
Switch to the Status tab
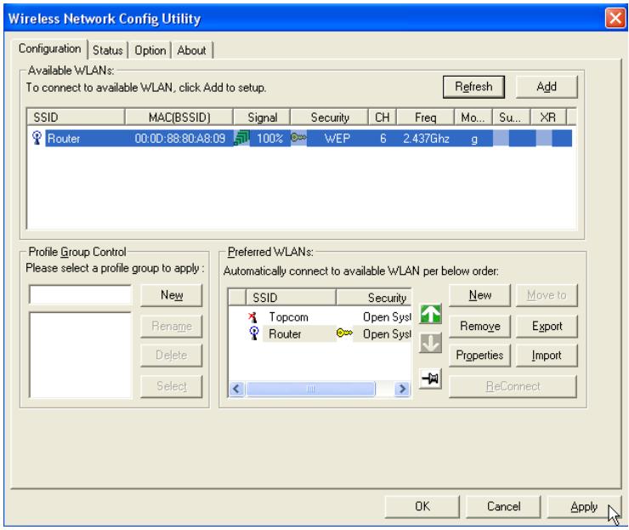point(107,50)
